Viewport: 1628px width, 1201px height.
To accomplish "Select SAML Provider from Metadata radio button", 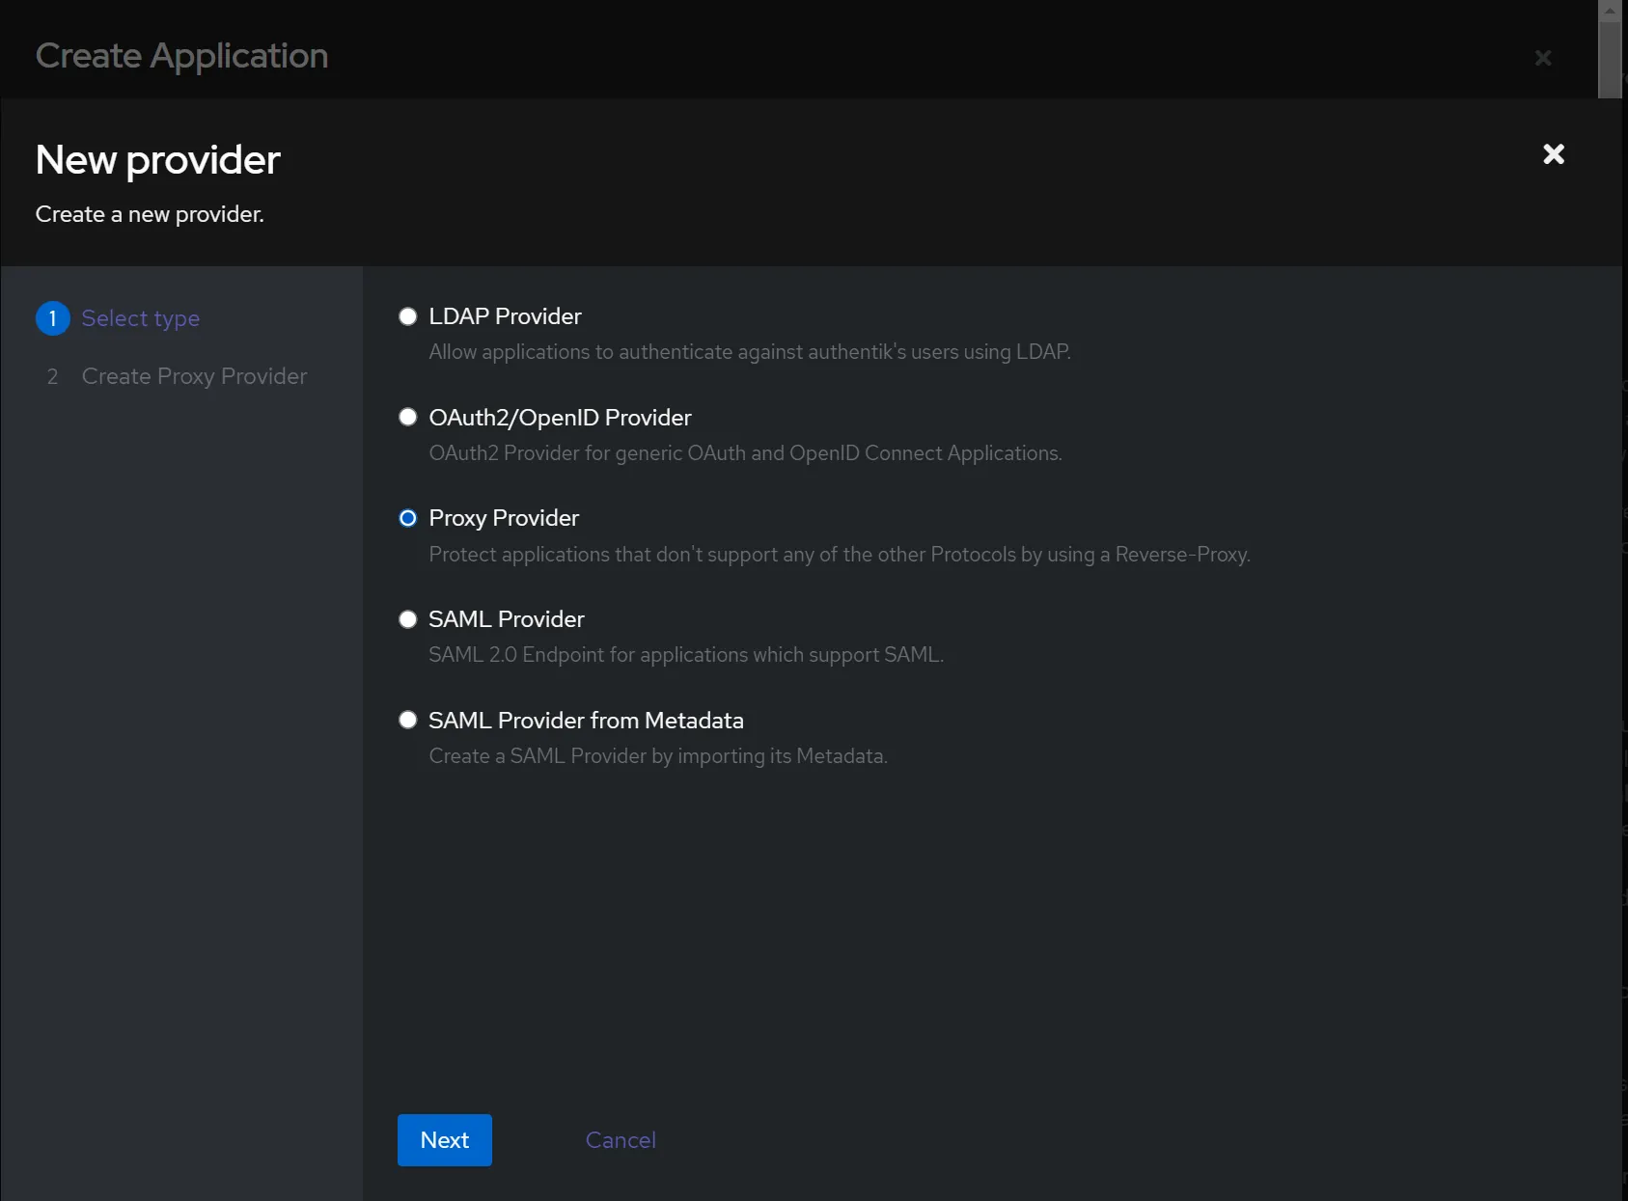I will click(408, 720).
